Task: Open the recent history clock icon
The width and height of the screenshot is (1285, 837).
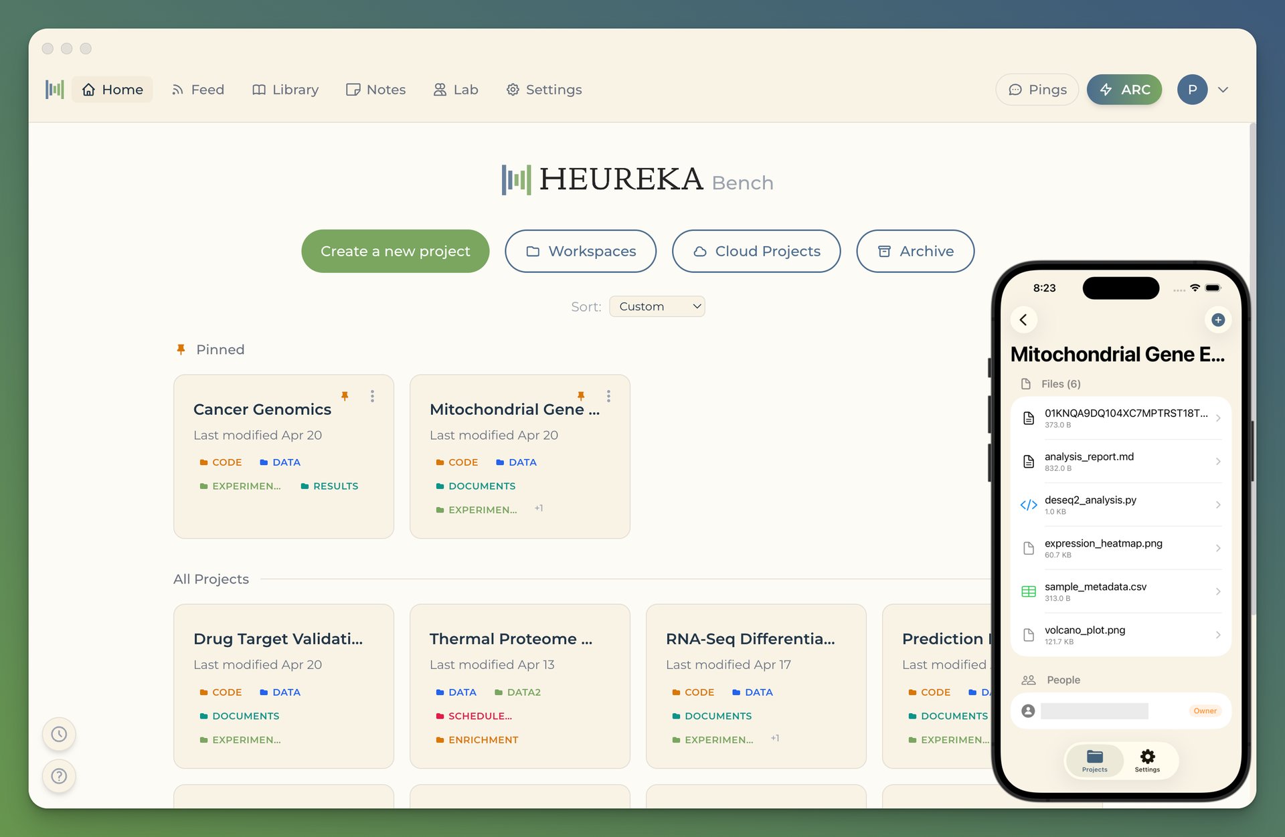Action: (x=59, y=733)
